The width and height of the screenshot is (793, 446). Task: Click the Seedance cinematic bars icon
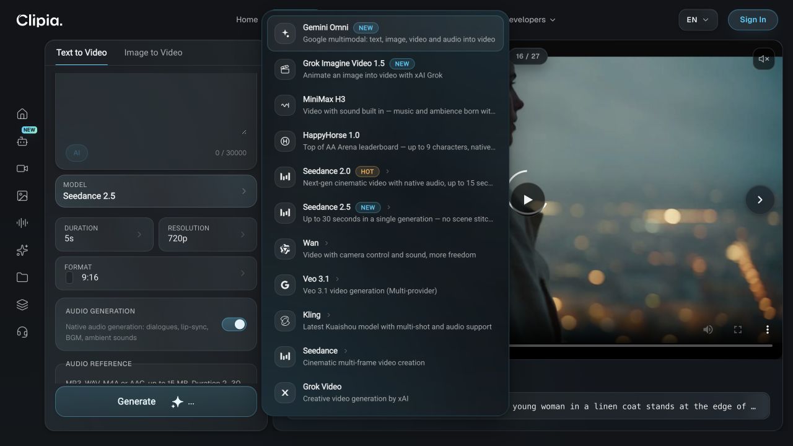285,357
